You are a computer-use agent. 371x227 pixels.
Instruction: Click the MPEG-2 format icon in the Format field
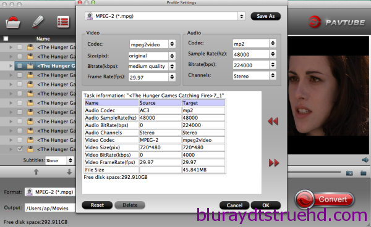29,192
